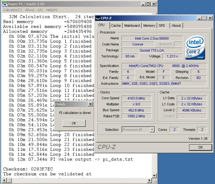Click the L1 Data value 2 x 32 KBytes

tap(192, 98)
